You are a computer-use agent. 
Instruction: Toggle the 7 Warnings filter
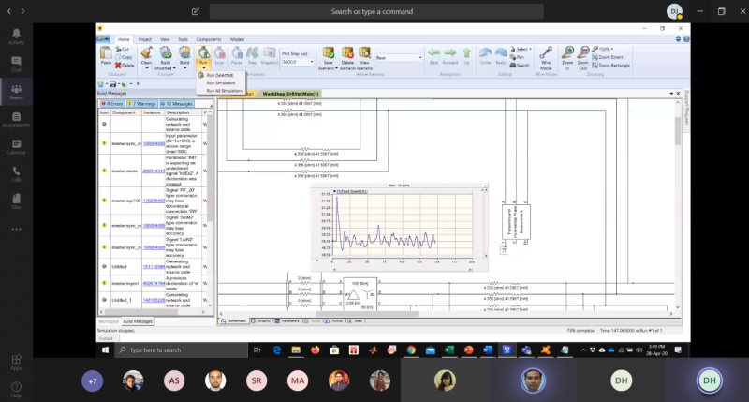click(143, 104)
